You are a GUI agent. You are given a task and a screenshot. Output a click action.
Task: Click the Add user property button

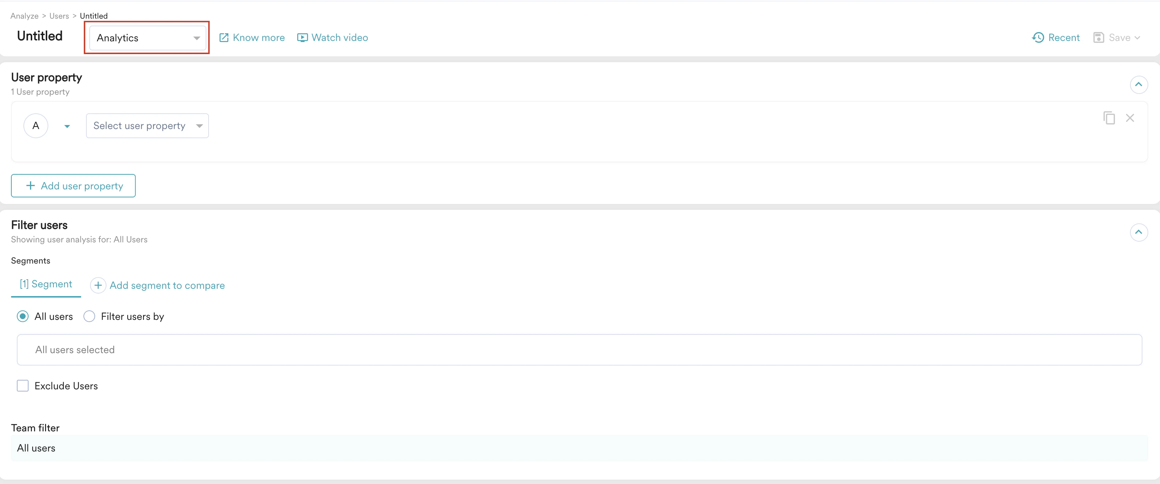tap(73, 185)
